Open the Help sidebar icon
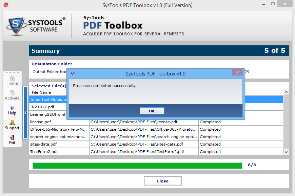 (12, 110)
